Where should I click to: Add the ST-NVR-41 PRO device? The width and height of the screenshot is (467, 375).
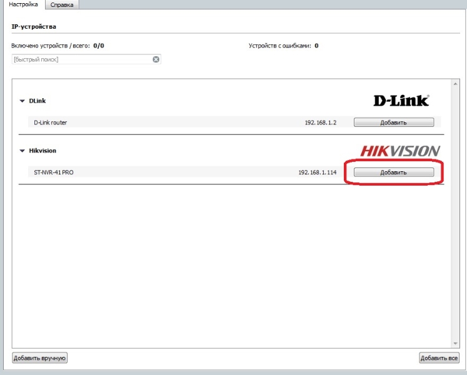tap(394, 172)
